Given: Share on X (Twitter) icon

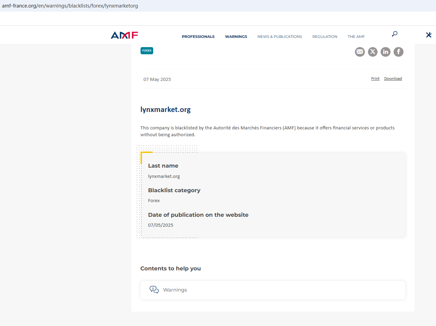Looking at the screenshot, I should (x=373, y=52).
